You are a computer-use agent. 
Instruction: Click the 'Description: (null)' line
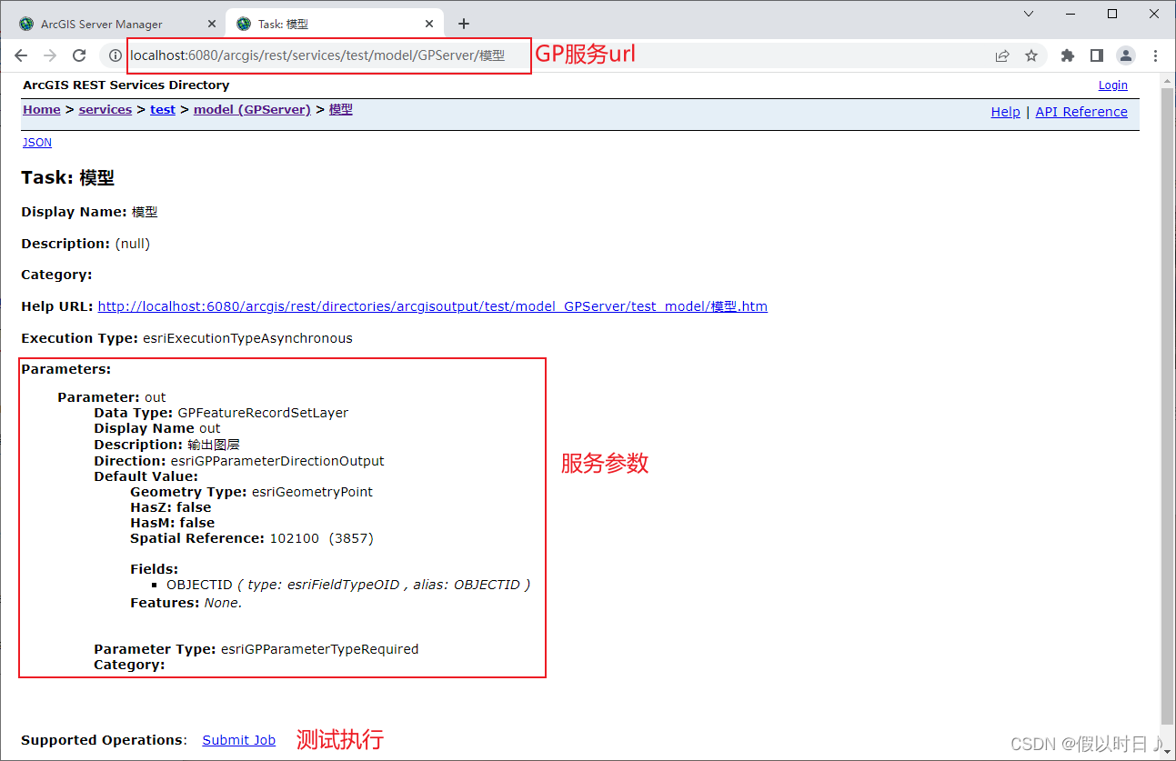85,244
